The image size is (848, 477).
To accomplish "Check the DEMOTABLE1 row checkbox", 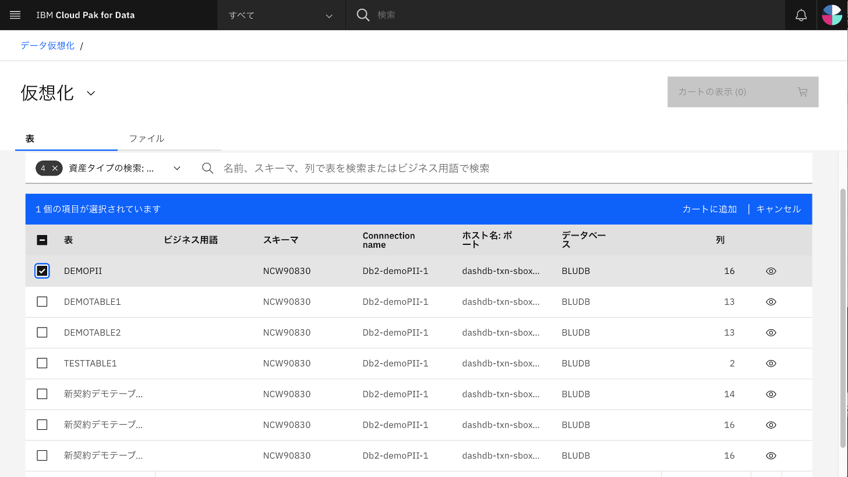I will click(x=42, y=301).
